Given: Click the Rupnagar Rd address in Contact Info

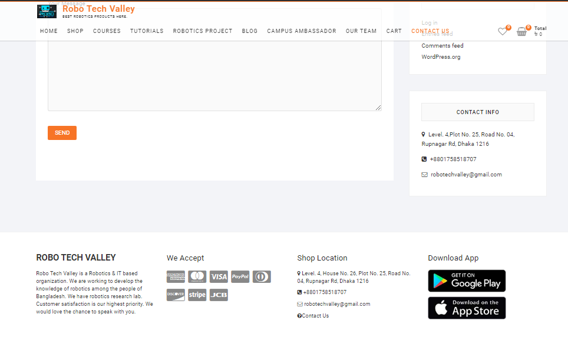Looking at the screenshot, I should 468,139.
